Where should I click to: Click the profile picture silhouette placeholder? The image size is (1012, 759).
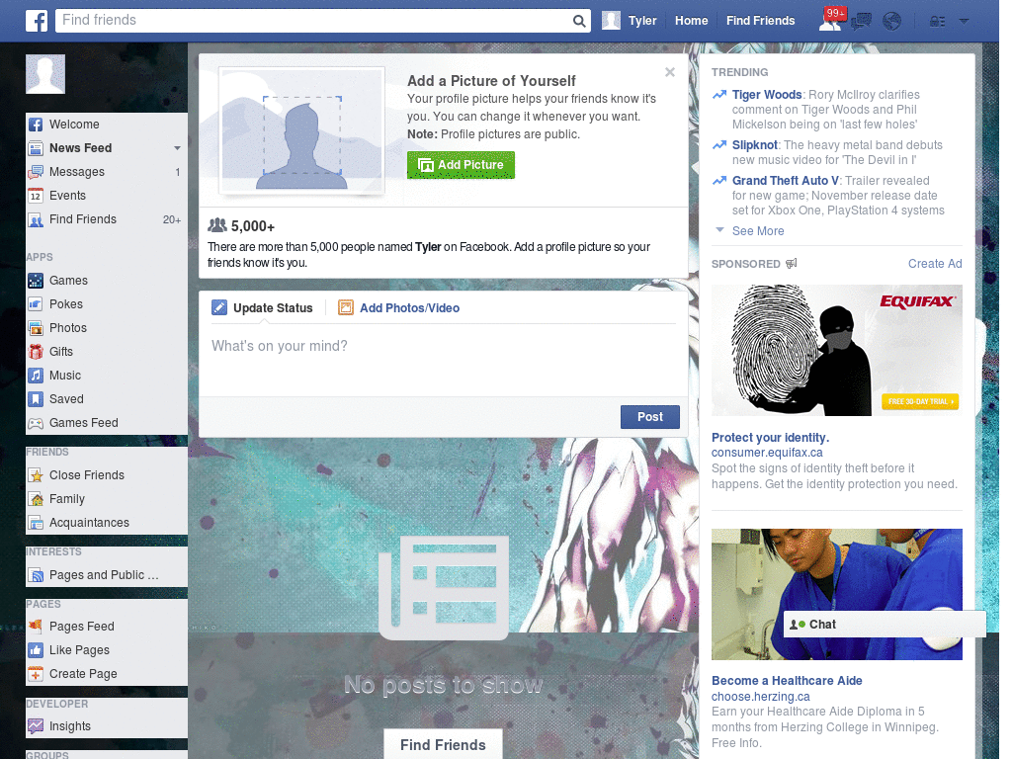[x=302, y=130]
